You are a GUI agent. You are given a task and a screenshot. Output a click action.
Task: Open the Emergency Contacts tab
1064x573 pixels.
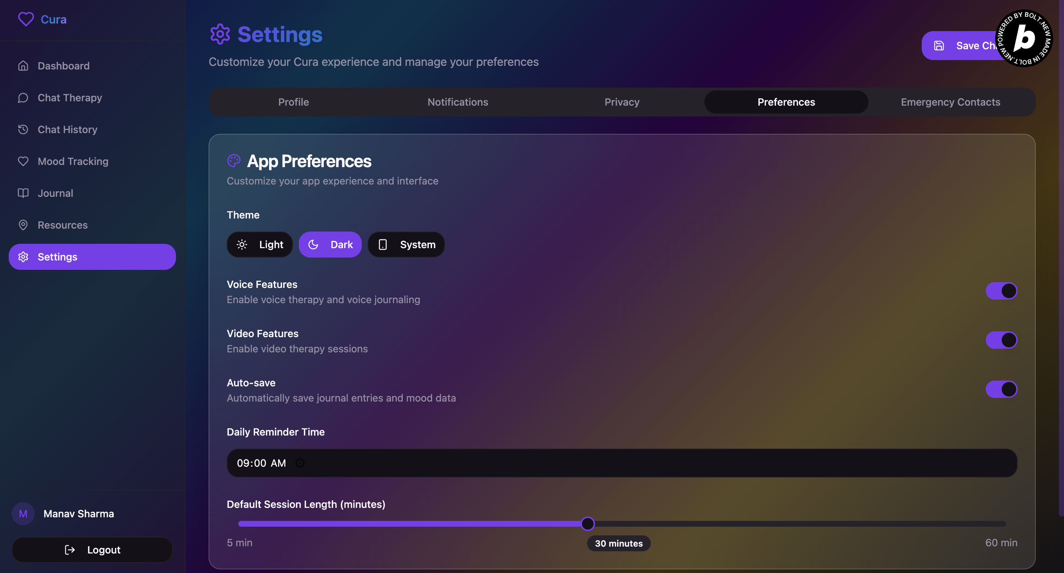[950, 102]
